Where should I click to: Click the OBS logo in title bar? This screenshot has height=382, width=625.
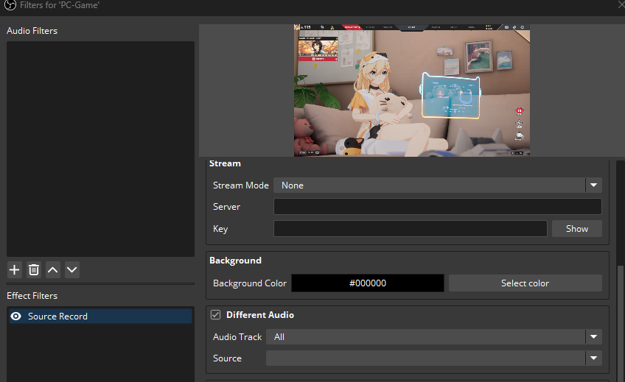click(x=10, y=5)
